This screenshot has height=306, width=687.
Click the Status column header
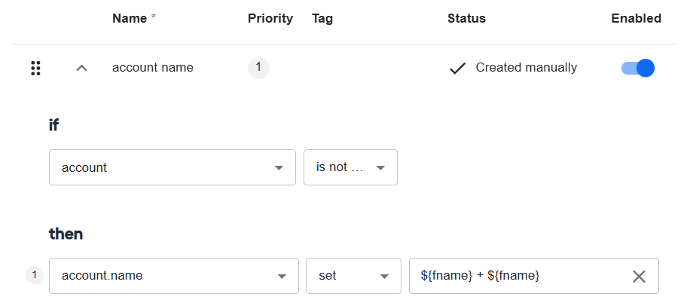pos(466,18)
